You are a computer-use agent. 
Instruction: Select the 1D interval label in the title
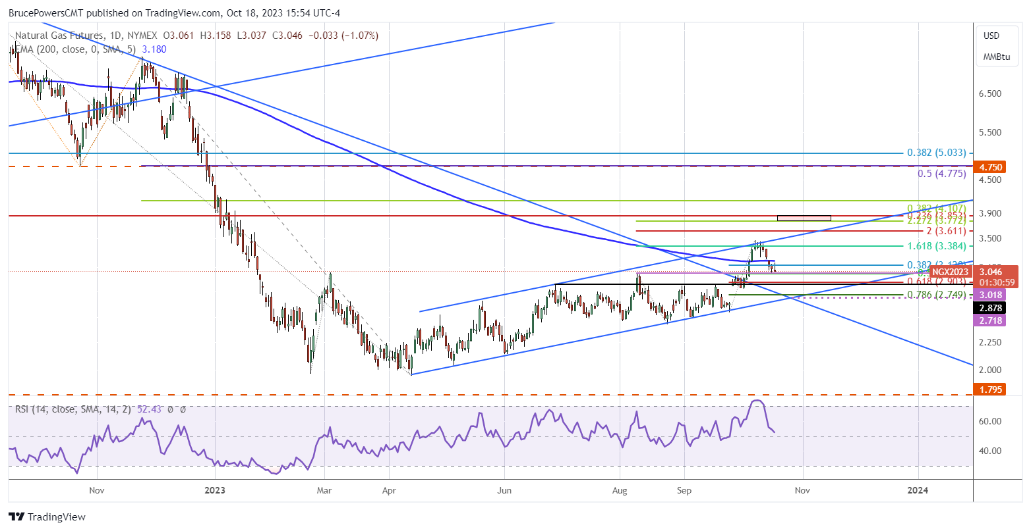(115, 36)
